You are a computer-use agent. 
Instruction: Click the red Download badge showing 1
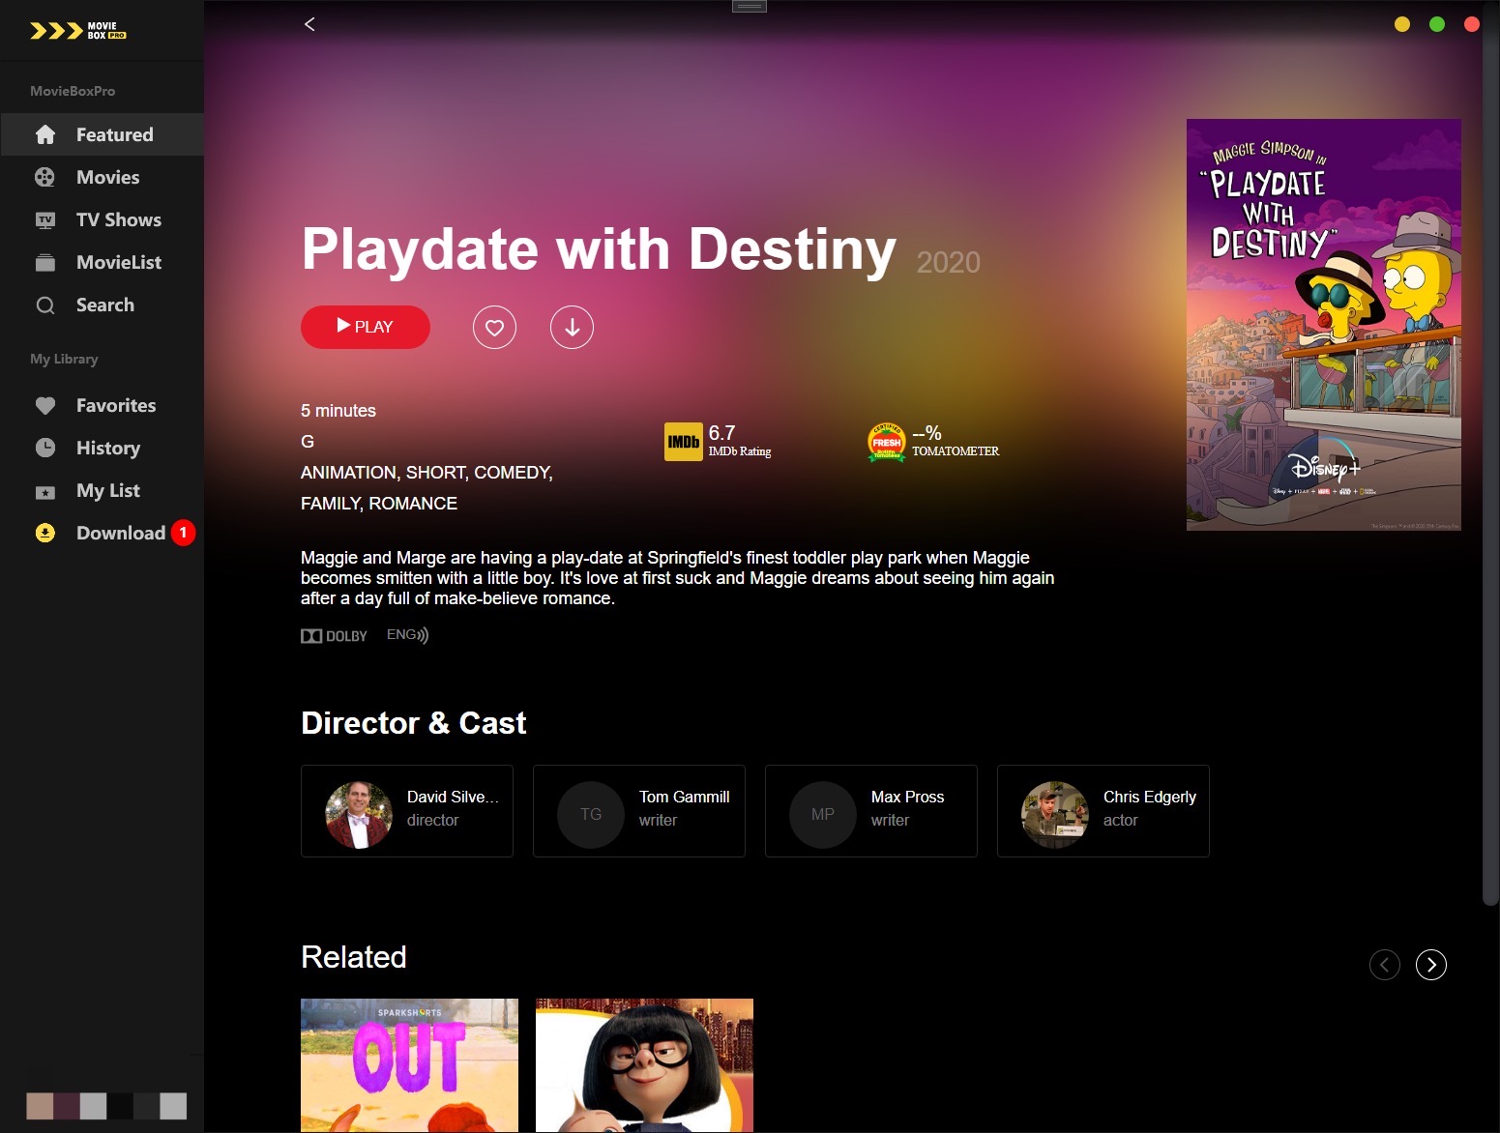pos(183,533)
